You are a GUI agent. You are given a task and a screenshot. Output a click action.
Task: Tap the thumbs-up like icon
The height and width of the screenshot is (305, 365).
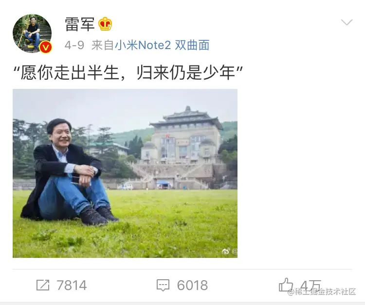[286, 285]
